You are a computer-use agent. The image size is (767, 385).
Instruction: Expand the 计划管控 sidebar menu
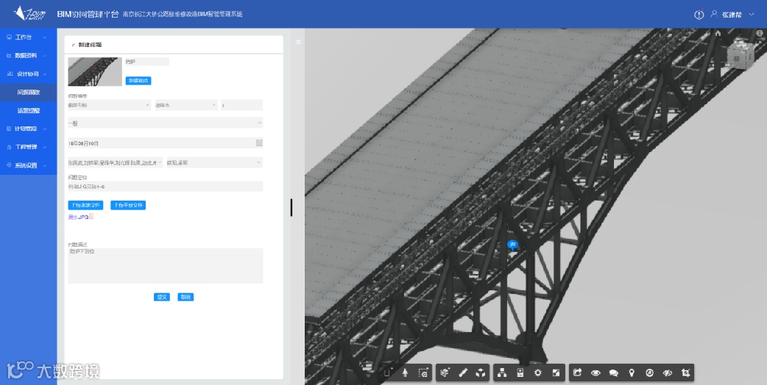pyautogui.click(x=28, y=129)
